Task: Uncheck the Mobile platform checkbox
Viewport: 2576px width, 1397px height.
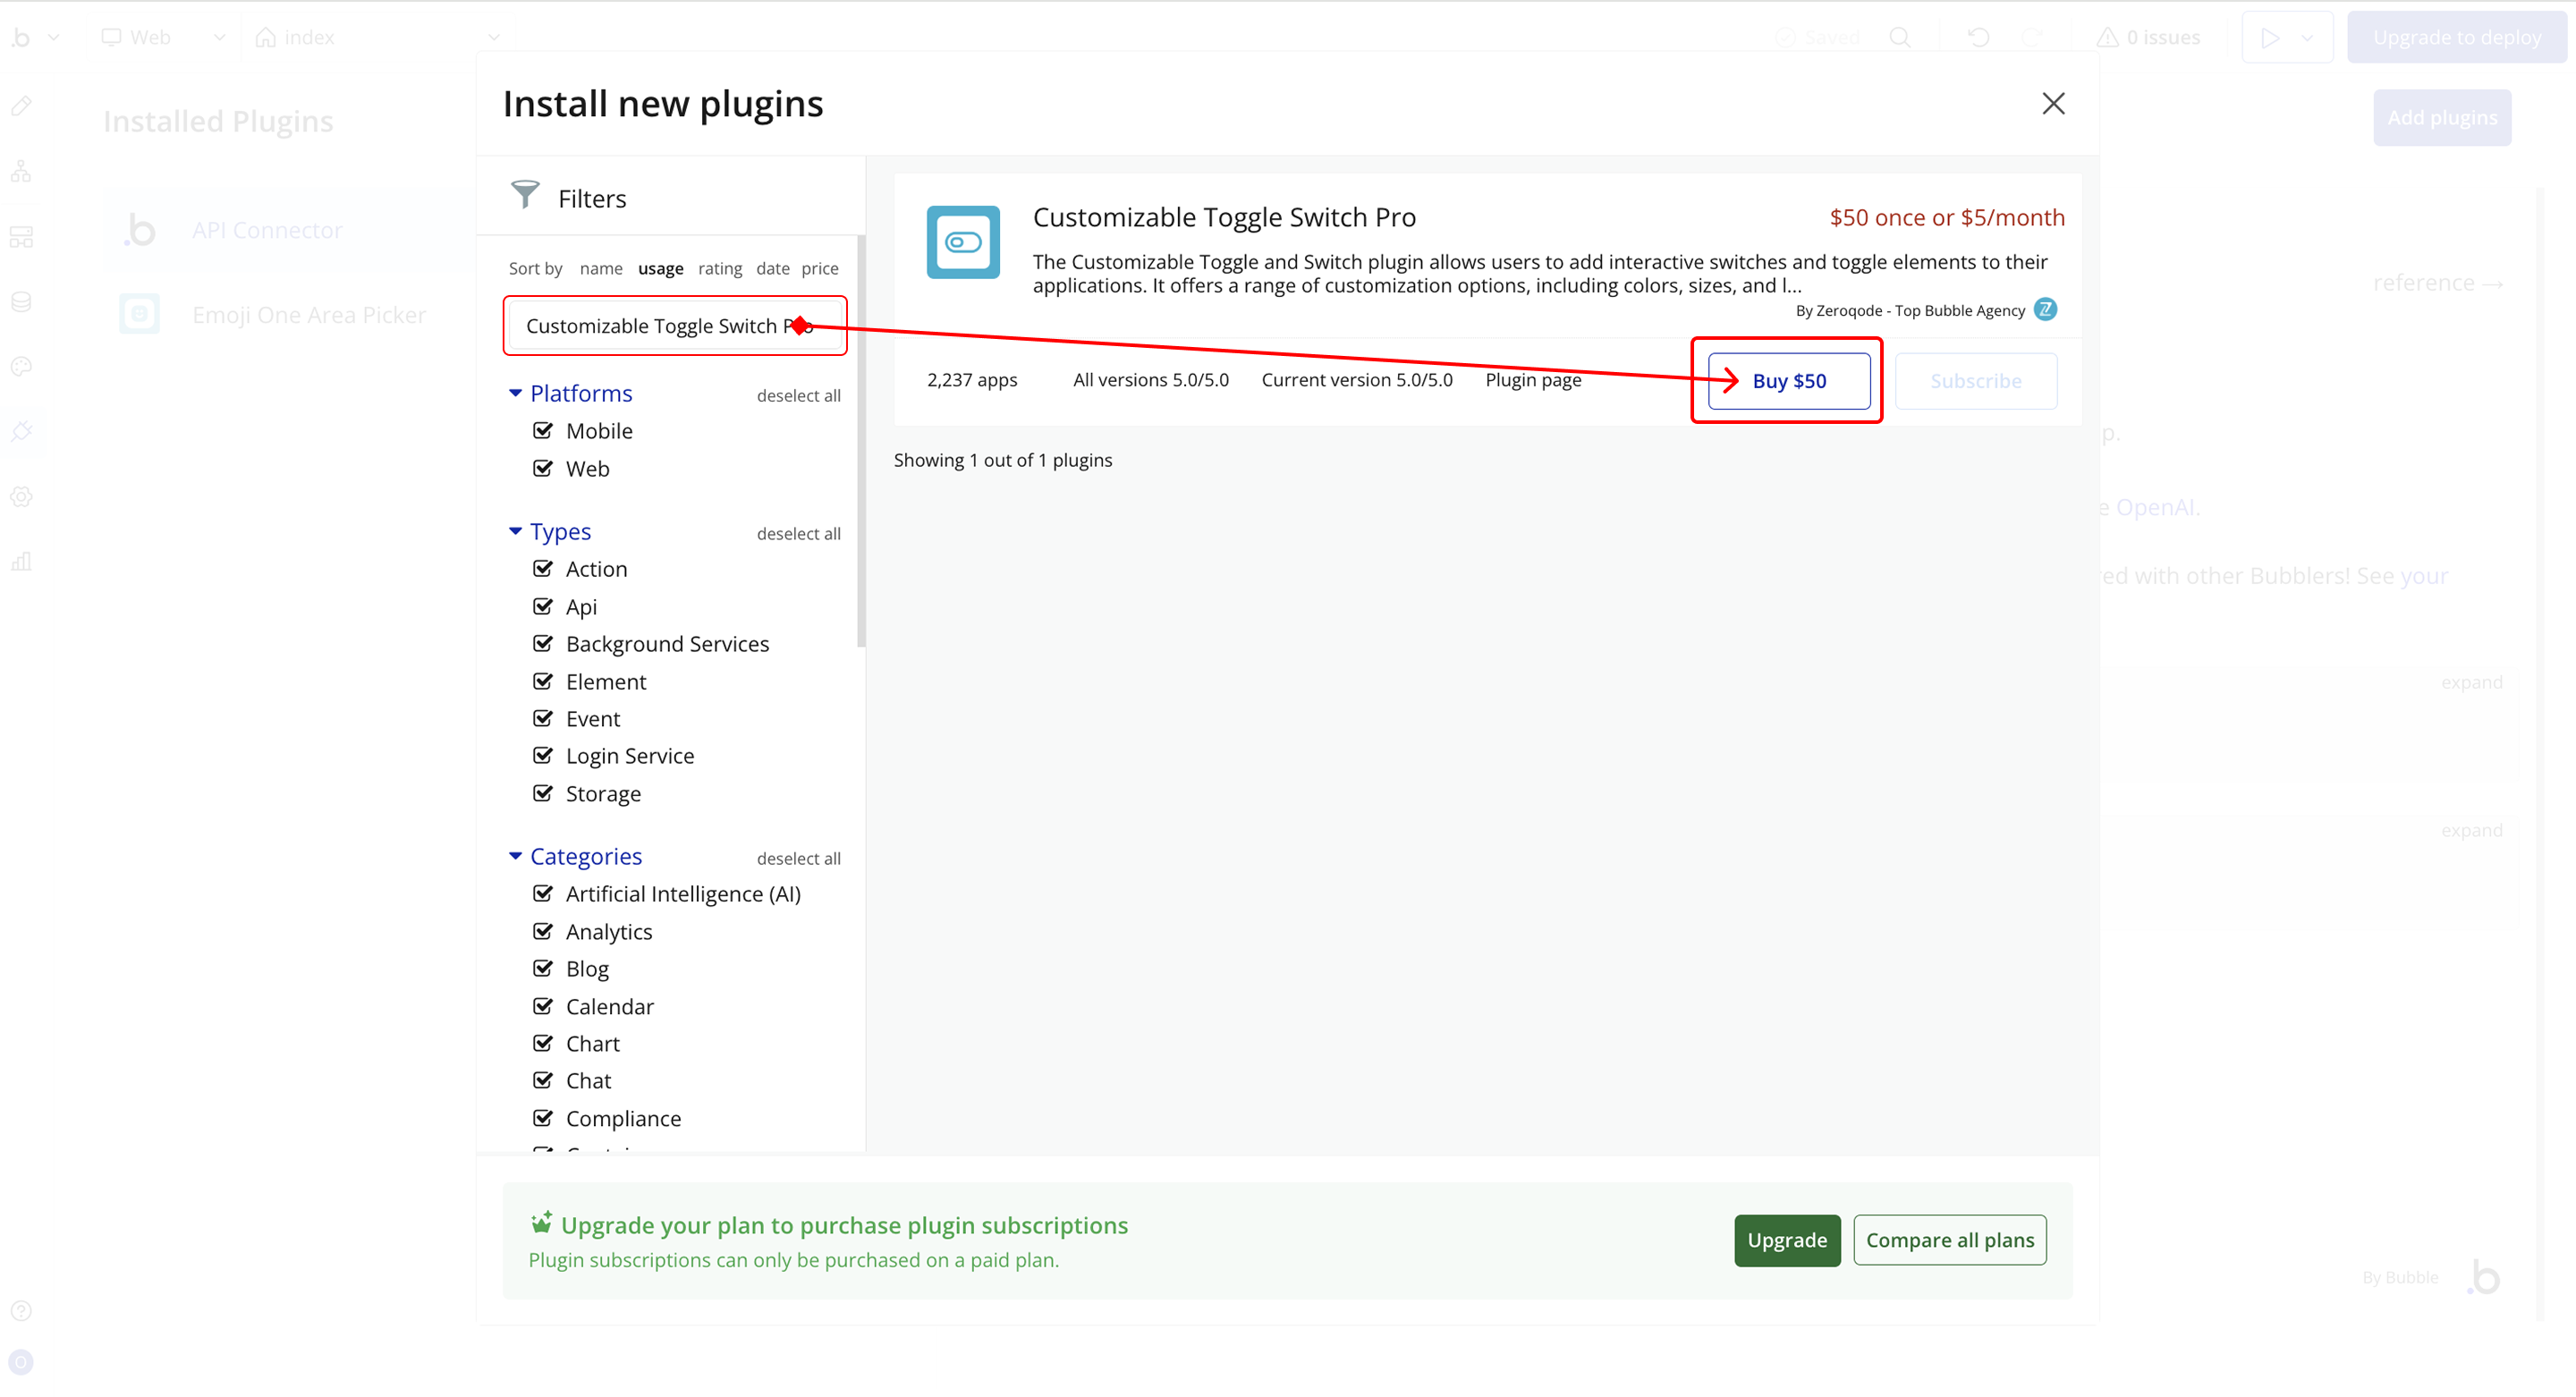Action: pos(543,431)
